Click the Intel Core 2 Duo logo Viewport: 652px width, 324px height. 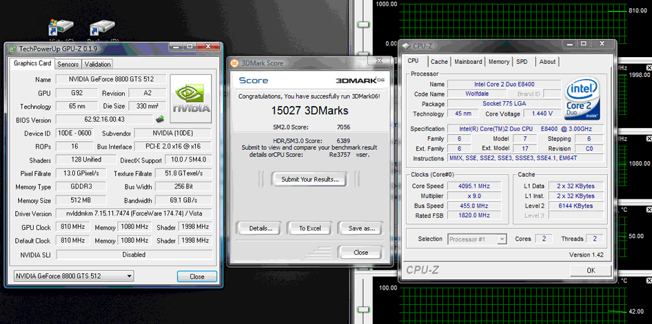coord(582,96)
